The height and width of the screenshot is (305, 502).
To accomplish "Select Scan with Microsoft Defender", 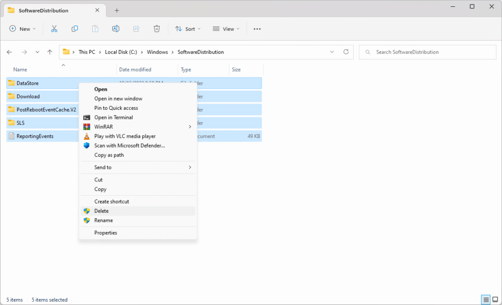I will coord(129,146).
